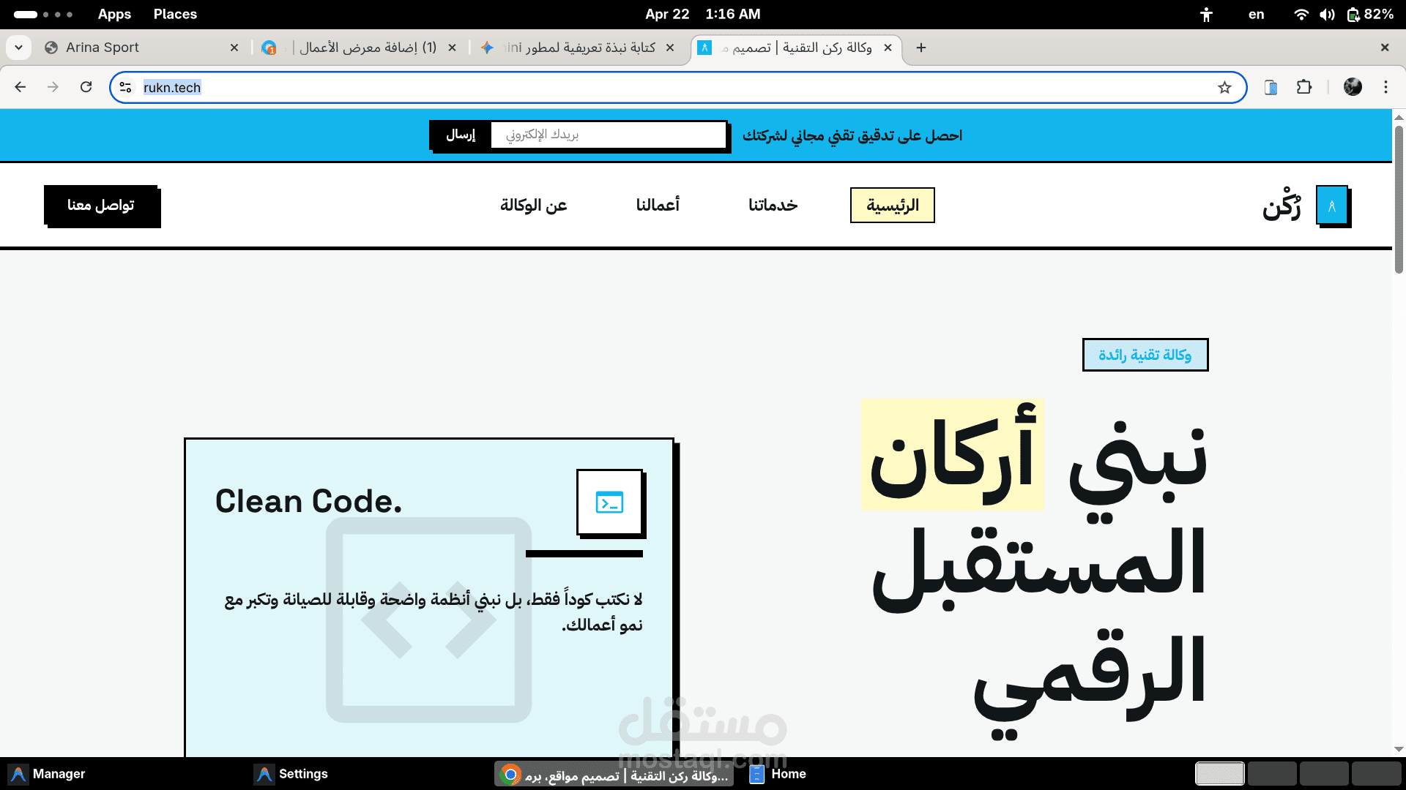Bookmark this page with the star icon

[x=1224, y=88]
